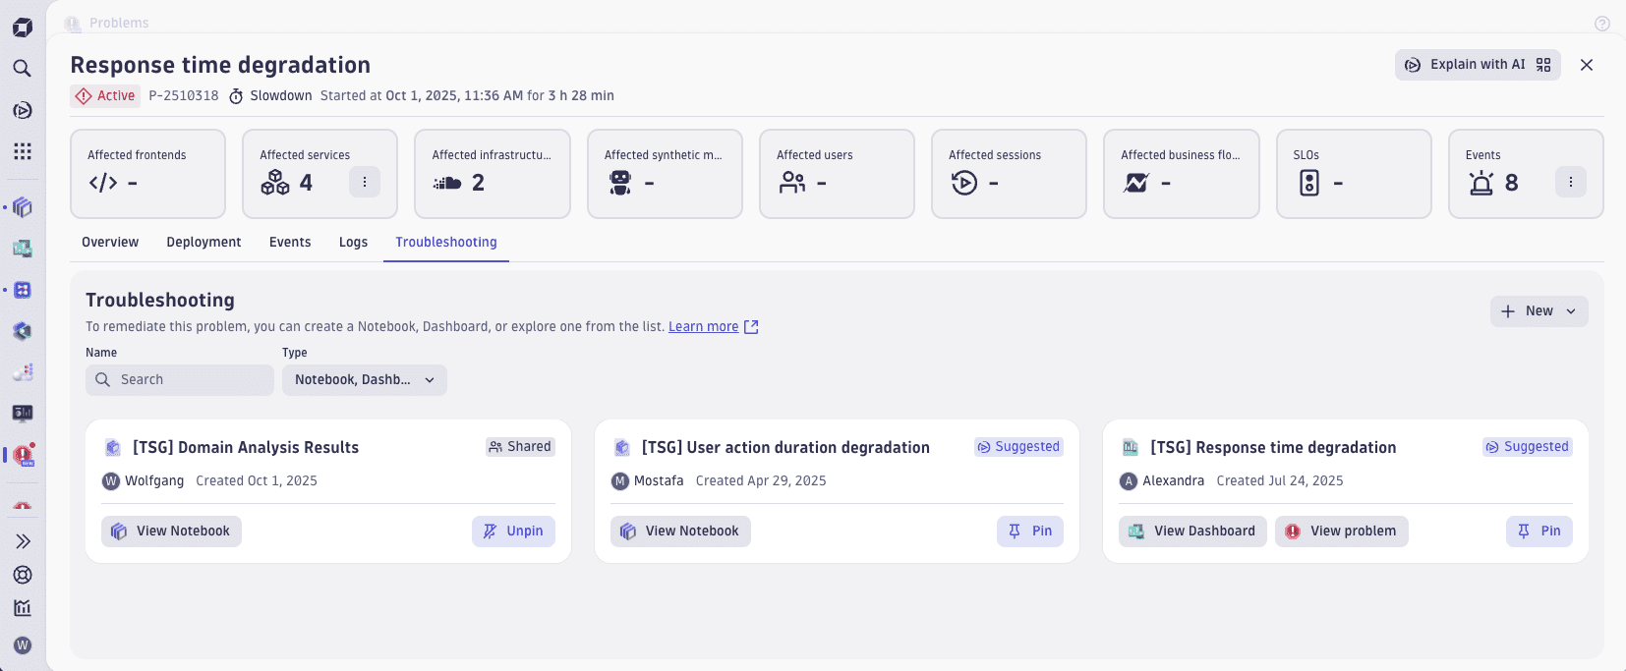Open the search icon in the sidebar
This screenshot has height=671, width=1626.
pos(23,68)
